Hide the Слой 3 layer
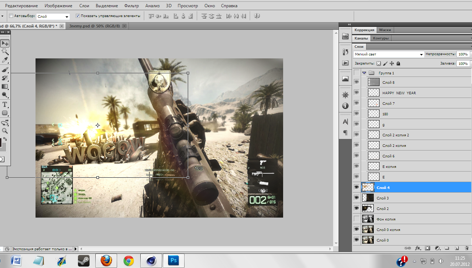472x268 pixels. pyautogui.click(x=357, y=198)
